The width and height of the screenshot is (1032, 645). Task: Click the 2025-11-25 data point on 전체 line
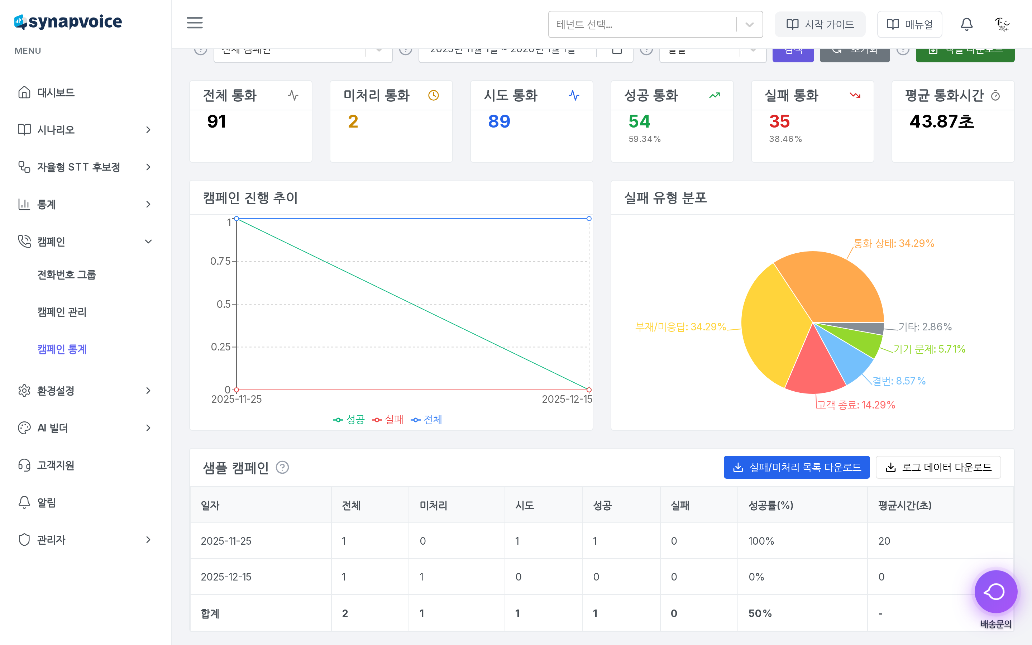[236, 219]
